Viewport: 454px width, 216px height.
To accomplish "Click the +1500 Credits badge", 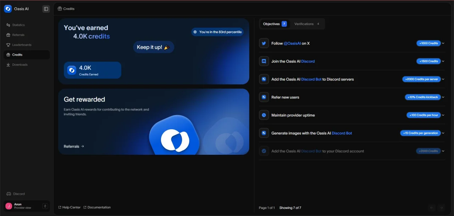I will (x=428, y=61).
